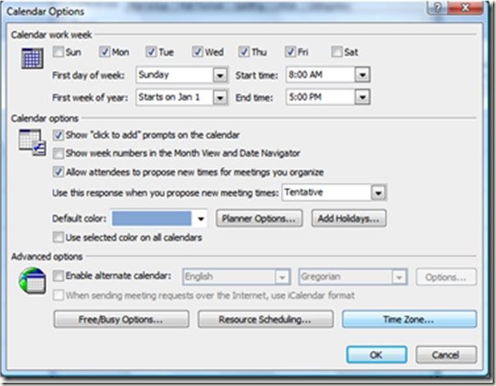The width and height of the screenshot is (496, 386).
Task: Open Resource Scheduling settings
Action: coord(266,320)
